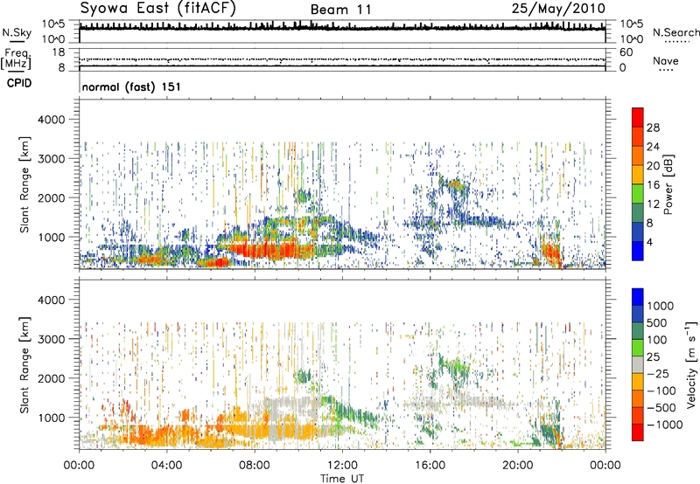Image resolution: width=700 pixels, height=484 pixels.
Task: Select the '4000' range tick of power panel
Action: [51, 120]
